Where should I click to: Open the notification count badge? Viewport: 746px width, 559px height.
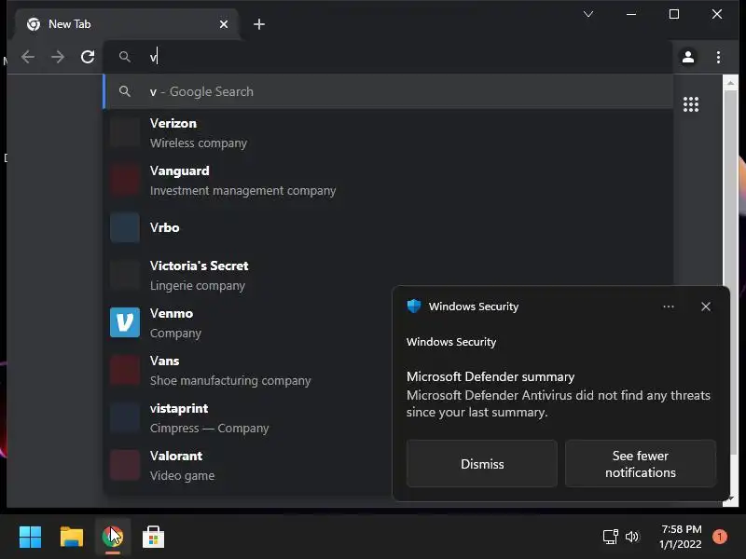point(719,537)
